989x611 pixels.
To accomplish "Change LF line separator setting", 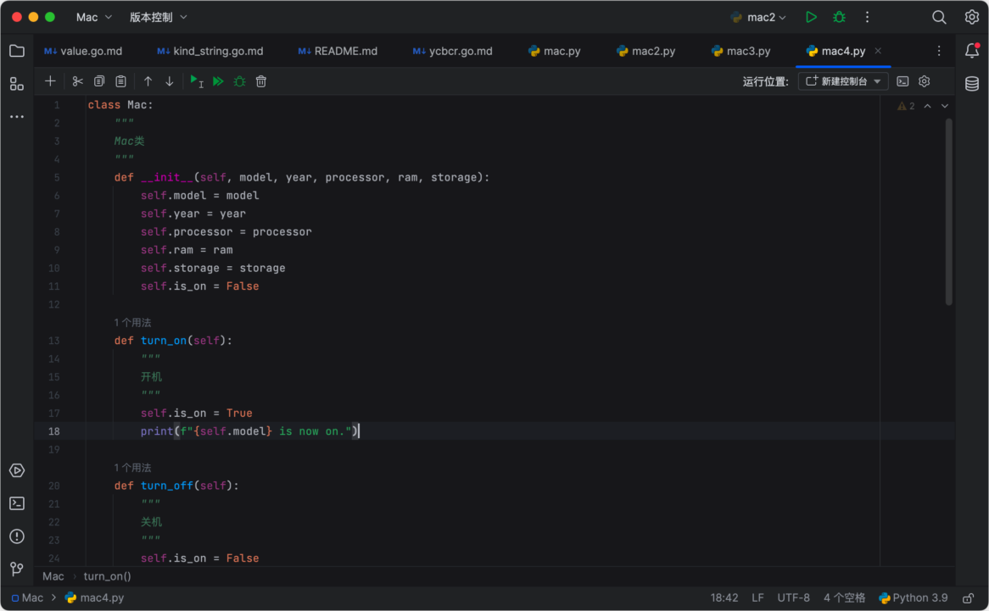I will pyautogui.click(x=757, y=597).
